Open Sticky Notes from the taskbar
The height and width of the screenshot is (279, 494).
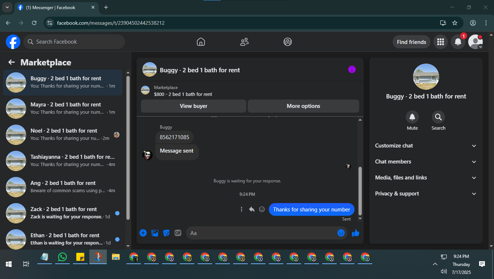point(80,257)
